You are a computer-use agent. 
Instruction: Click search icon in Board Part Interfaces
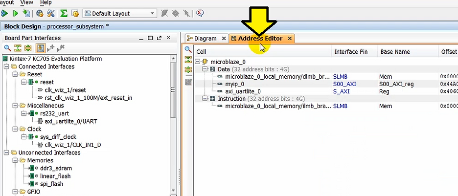tap(8, 48)
